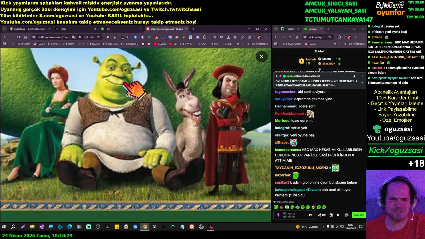
Task: Open extensions in Kick window toolbar
Action: (x=339, y=37)
